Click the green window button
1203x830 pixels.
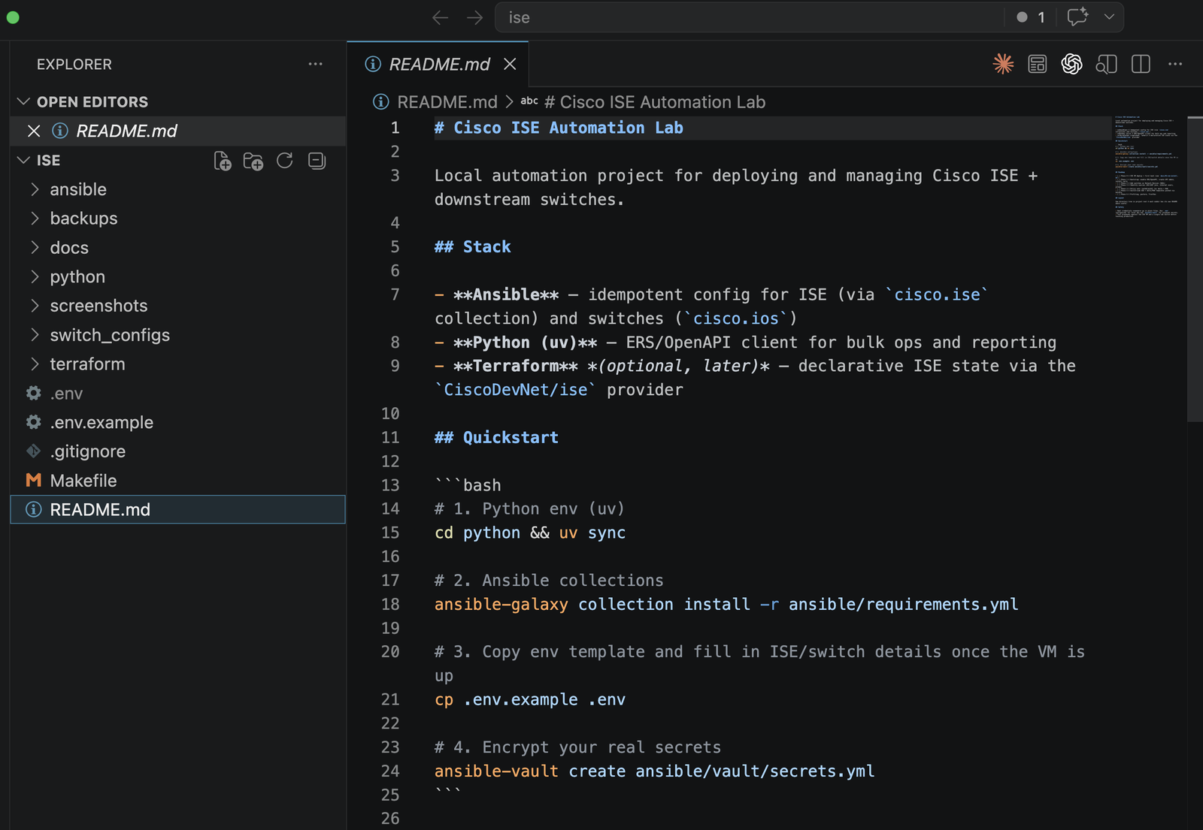[x=13, y=17]
